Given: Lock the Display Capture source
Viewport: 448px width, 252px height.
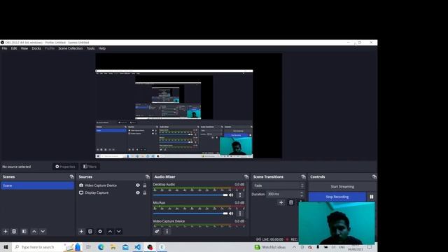Looking at the screenshot, I should click(145, 193).
